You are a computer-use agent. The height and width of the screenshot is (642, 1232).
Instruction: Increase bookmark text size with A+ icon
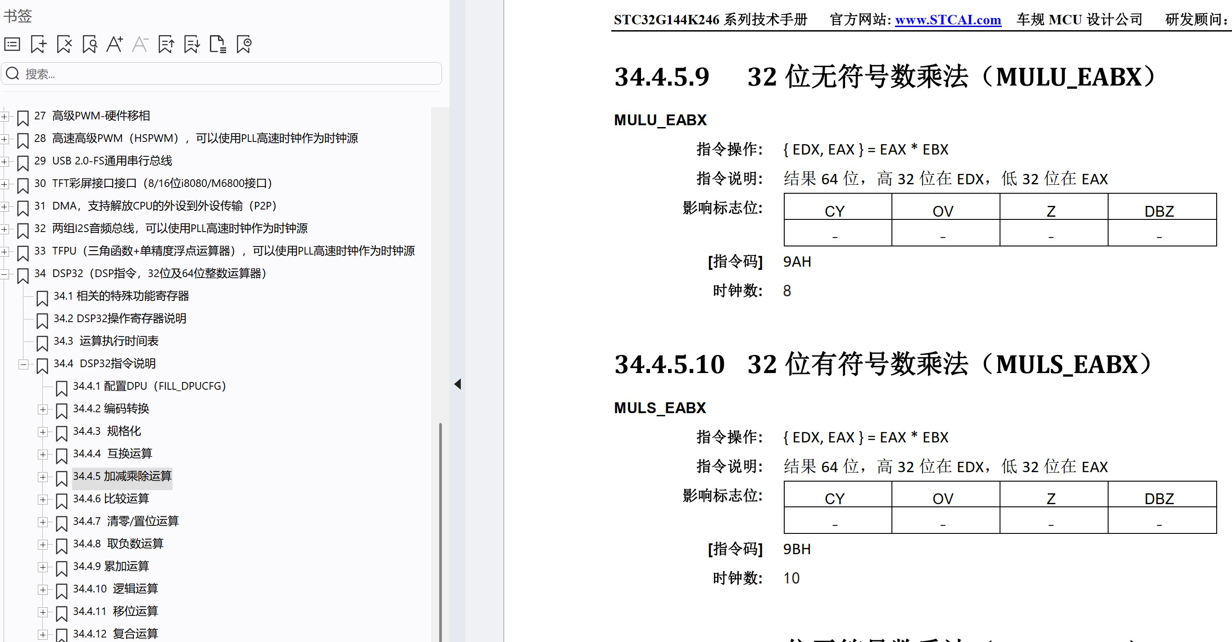pyautogui.click(x=115, y=44)
